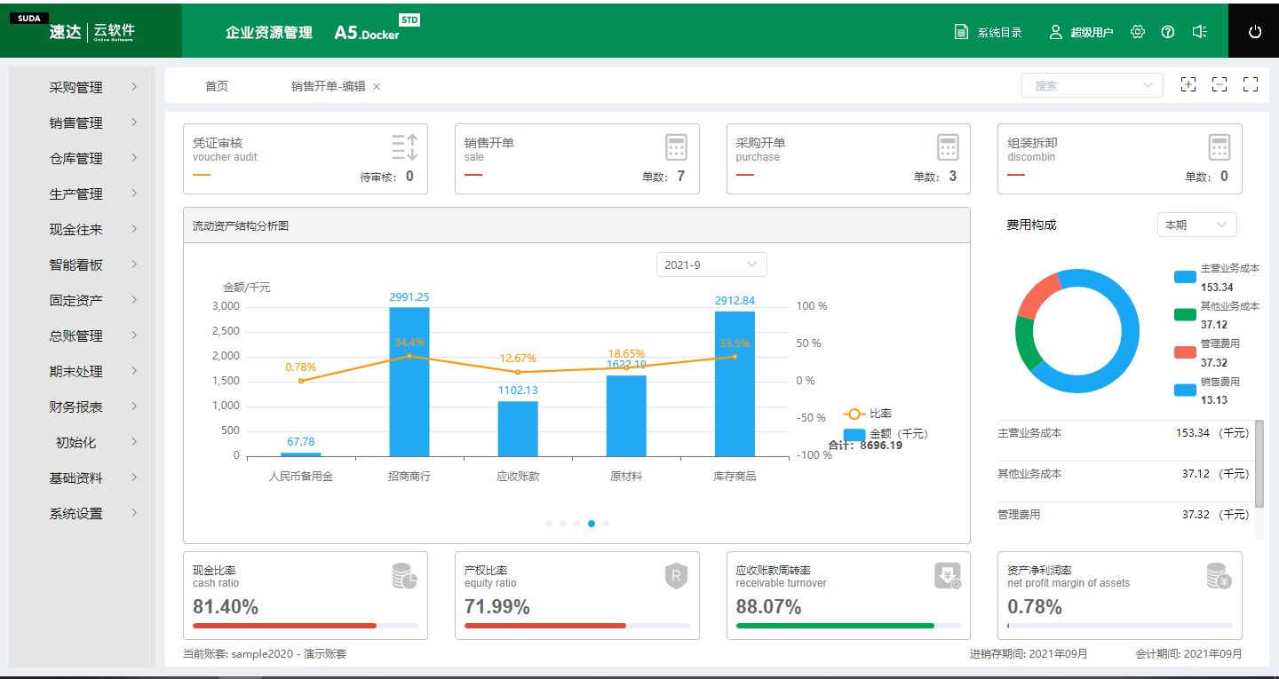Expand 现金往来 menu
The image size is (1279, 679).
point(83,229)
